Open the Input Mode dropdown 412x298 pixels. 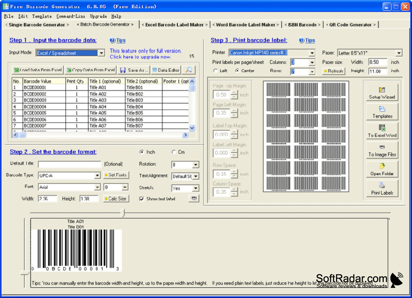pos(102,53)
